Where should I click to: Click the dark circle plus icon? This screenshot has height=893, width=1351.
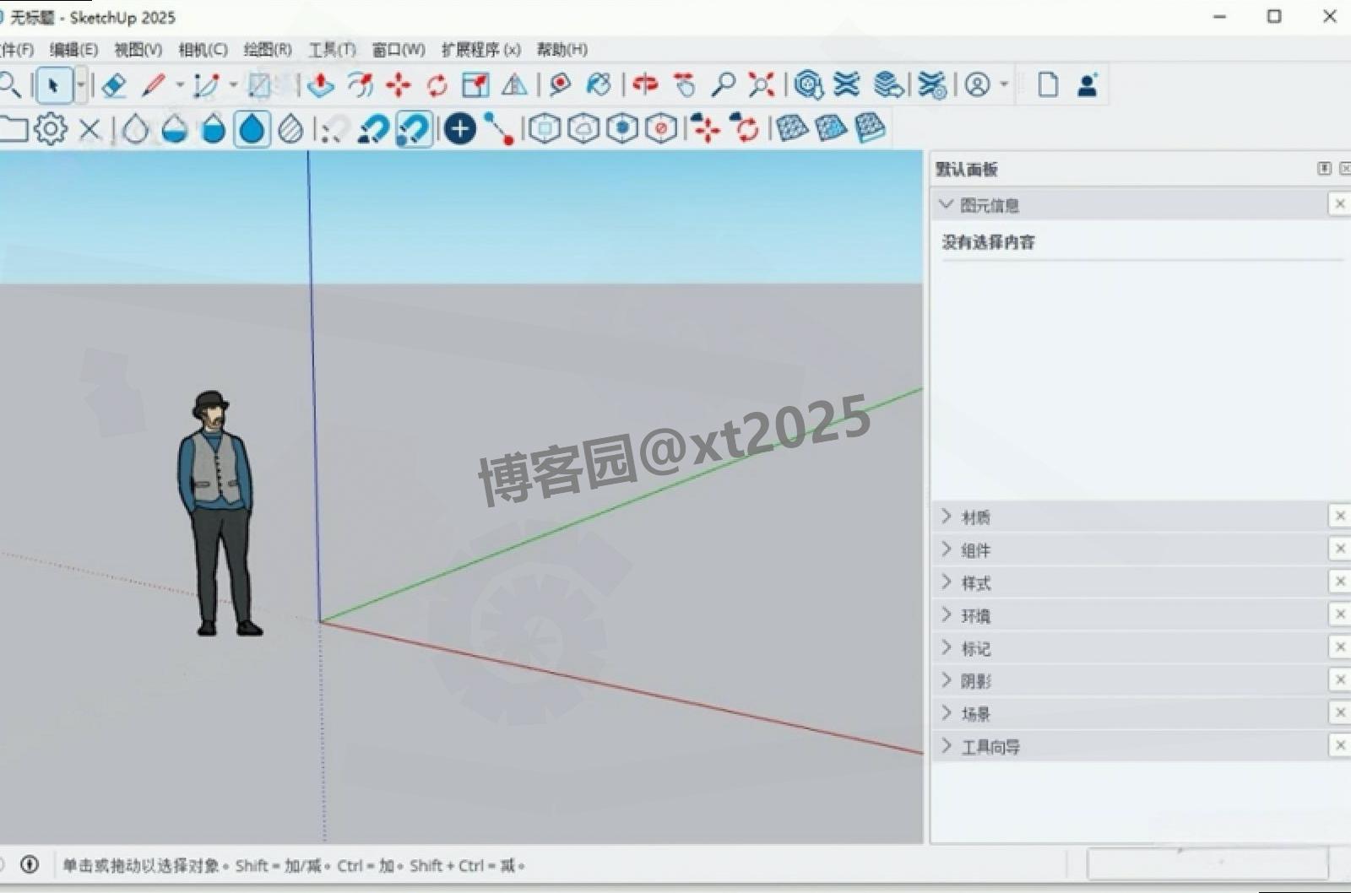[459, 129]
